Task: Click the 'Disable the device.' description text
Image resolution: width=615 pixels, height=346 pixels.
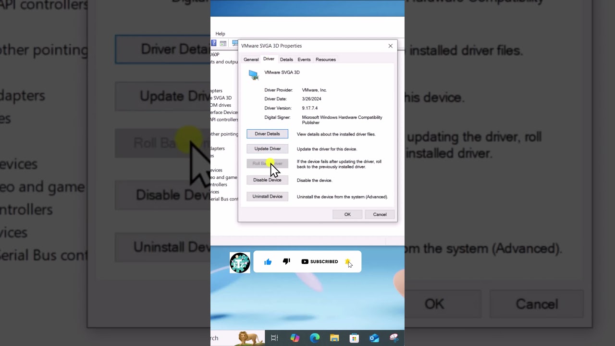Action: (314, 180)
